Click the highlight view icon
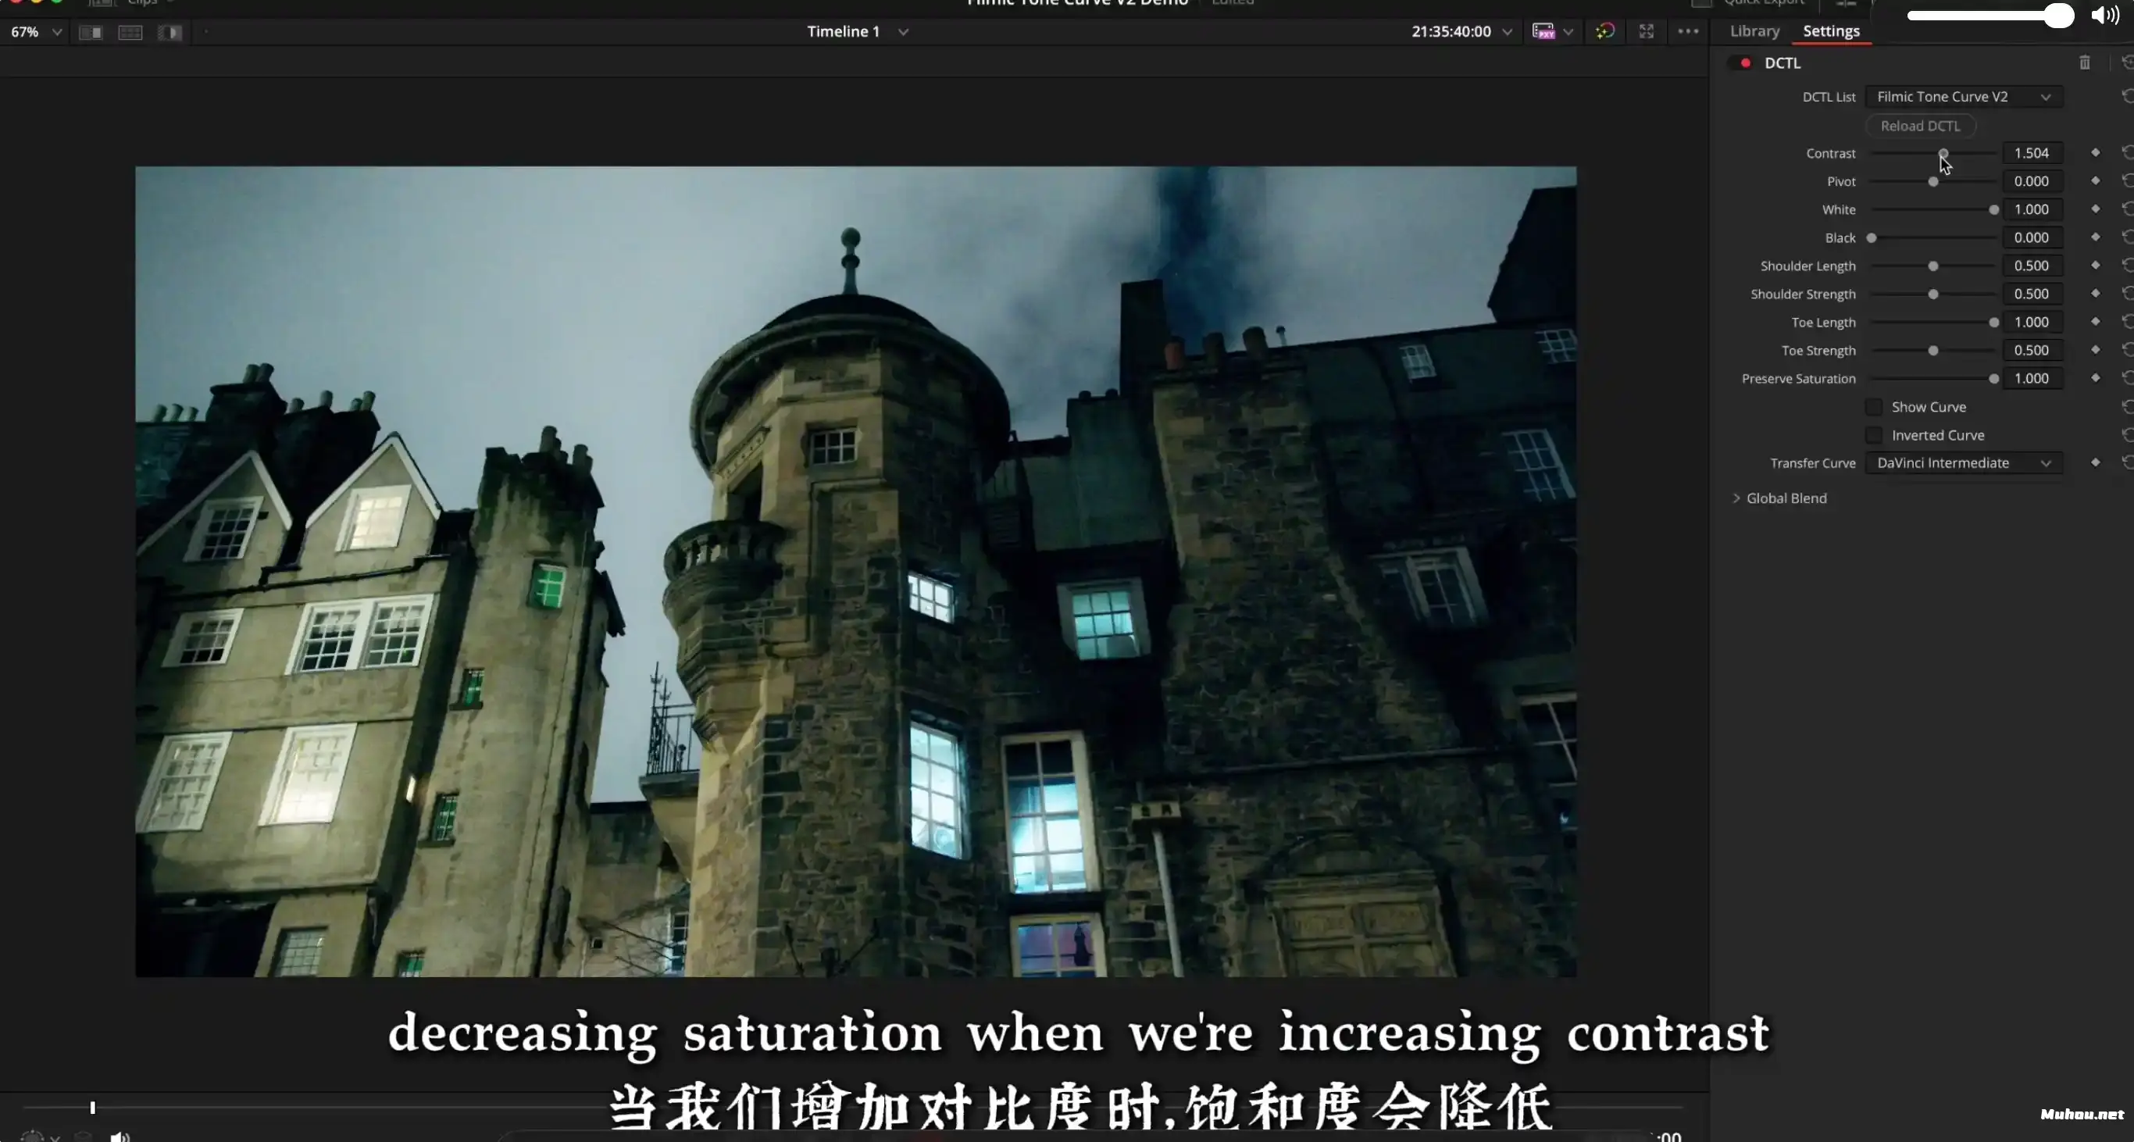This screenshot has height=1142, width=2134. click(x=170, y=32)
